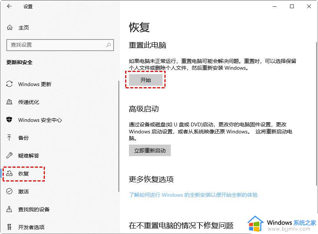Viewport: 318px width, 234px height.
Task: Maximize the Settings window
Action: (292, 6)
